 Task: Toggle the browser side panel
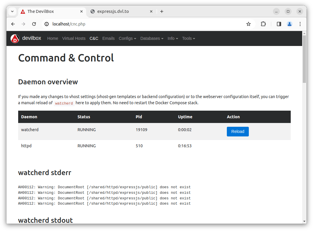[x=279, y=24]
